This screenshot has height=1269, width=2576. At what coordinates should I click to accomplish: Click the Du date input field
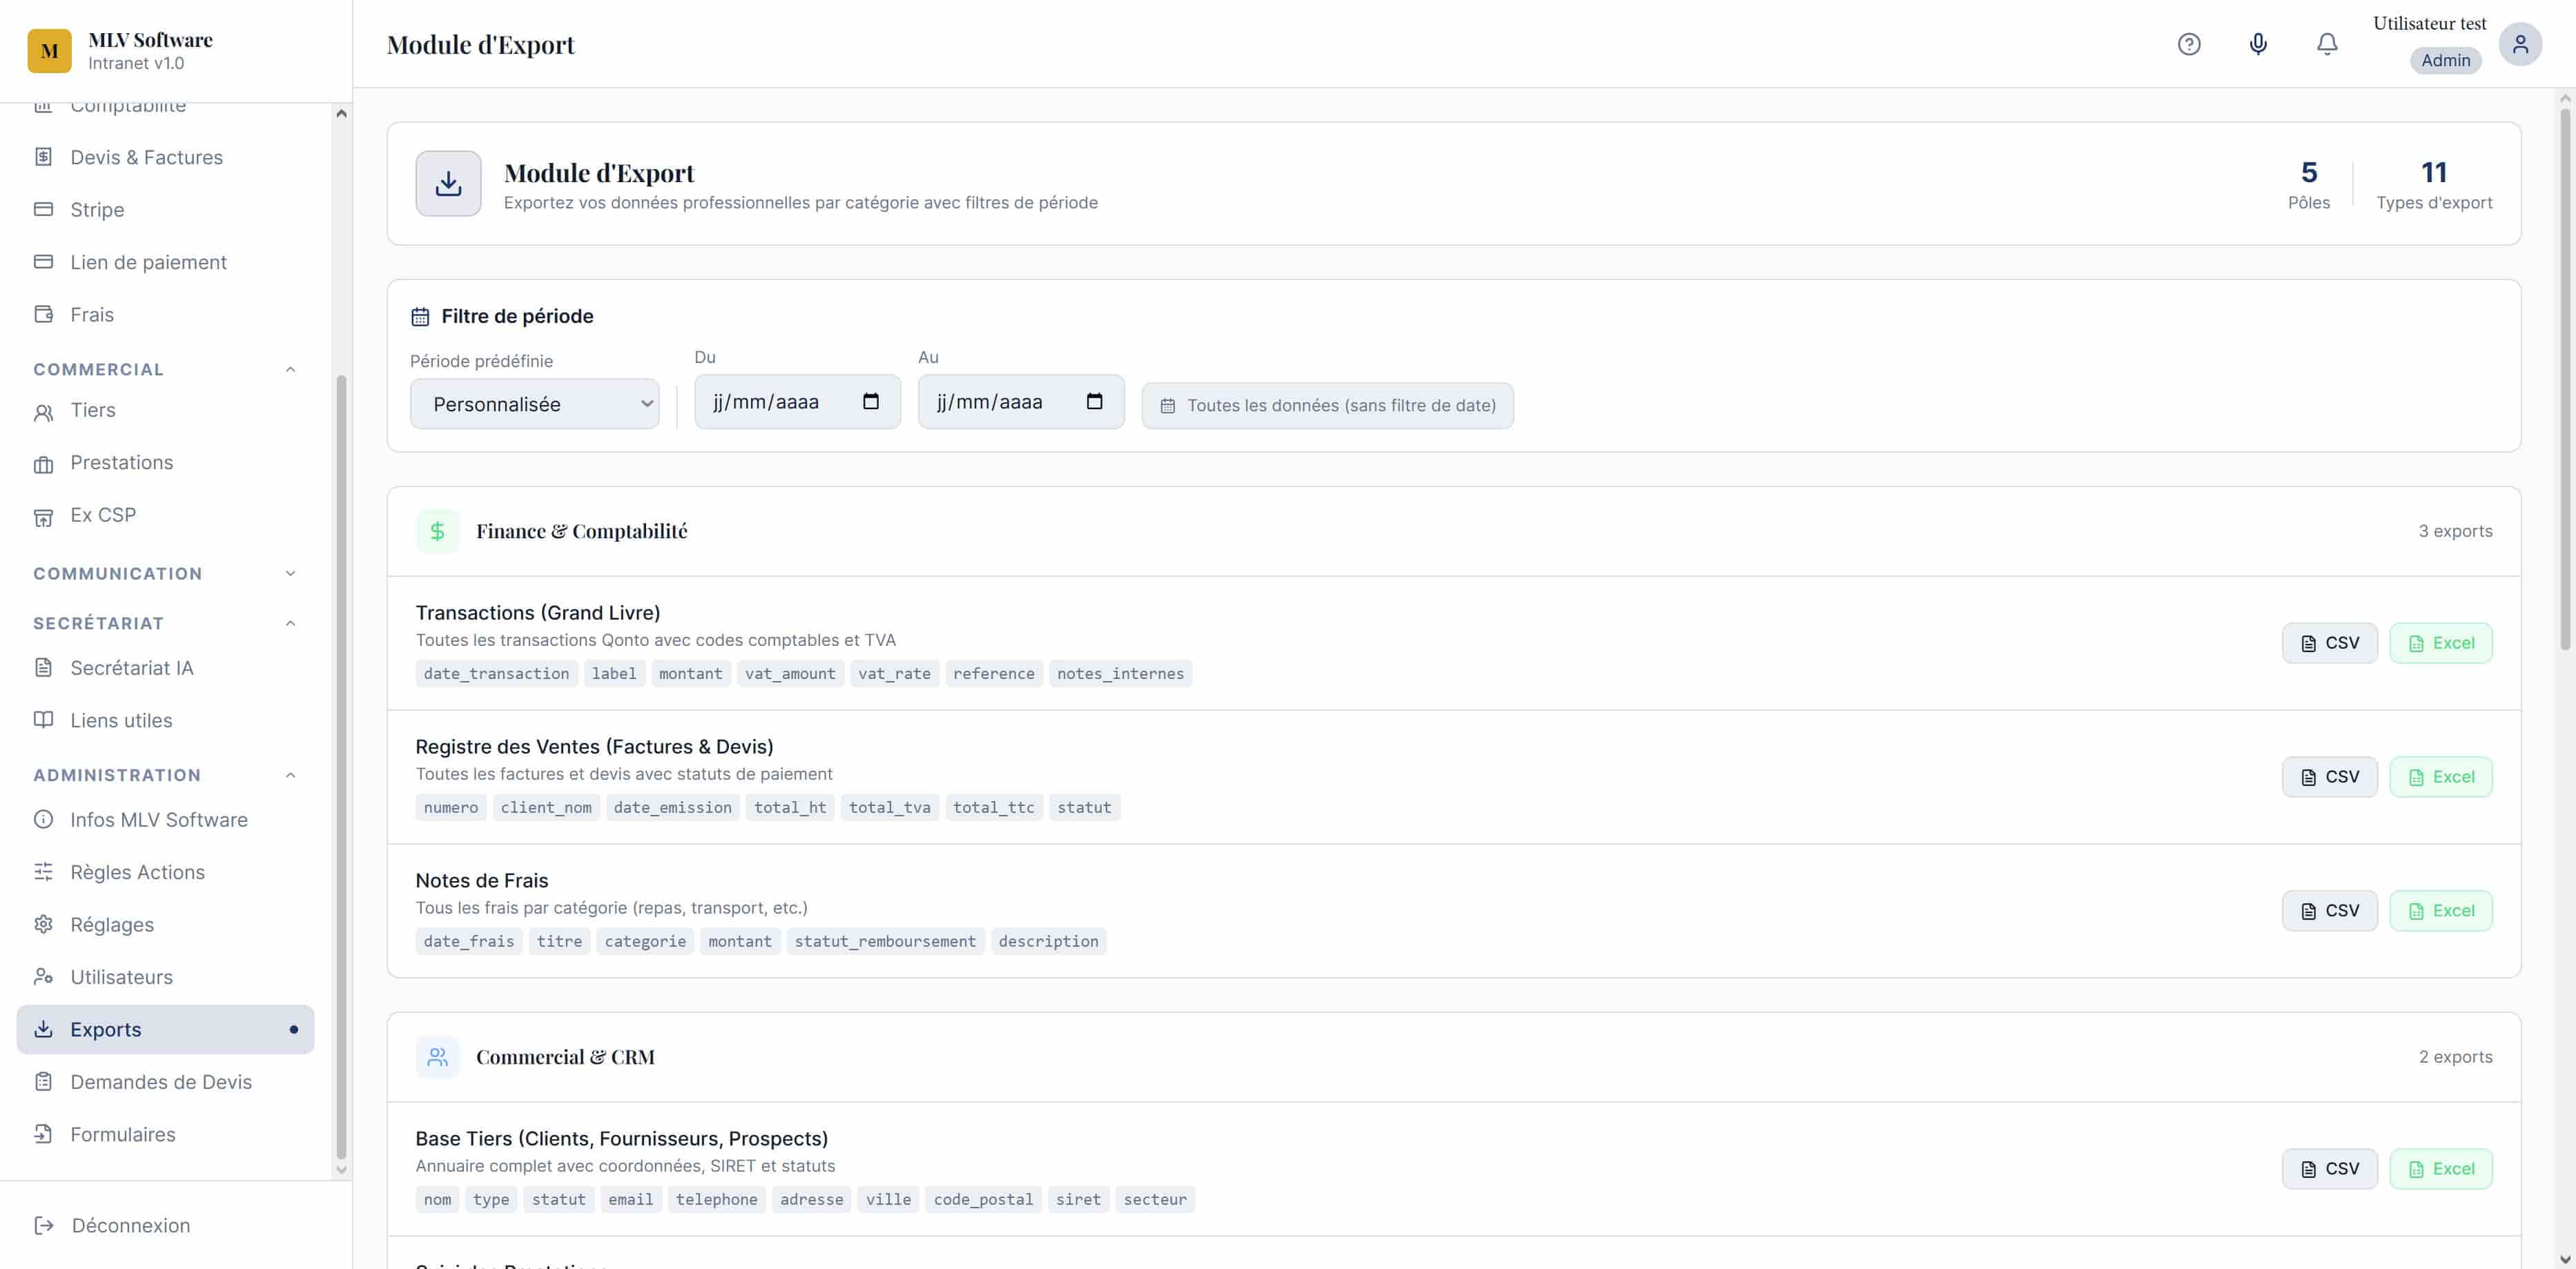pyautogui.click(x=797, y=402)
